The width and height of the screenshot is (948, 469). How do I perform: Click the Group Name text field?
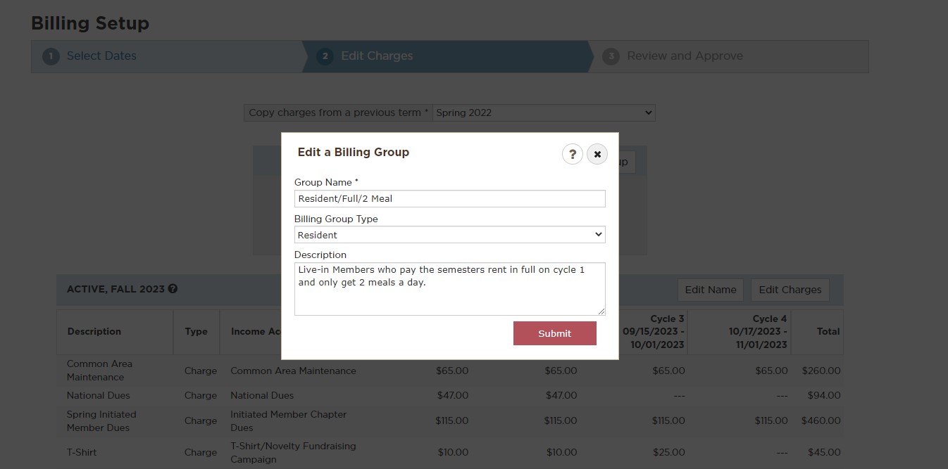[x=449, y=198]
